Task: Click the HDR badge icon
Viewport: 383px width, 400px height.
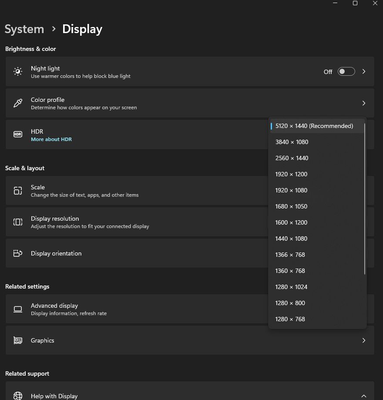Action: click(x=18, y=134)
